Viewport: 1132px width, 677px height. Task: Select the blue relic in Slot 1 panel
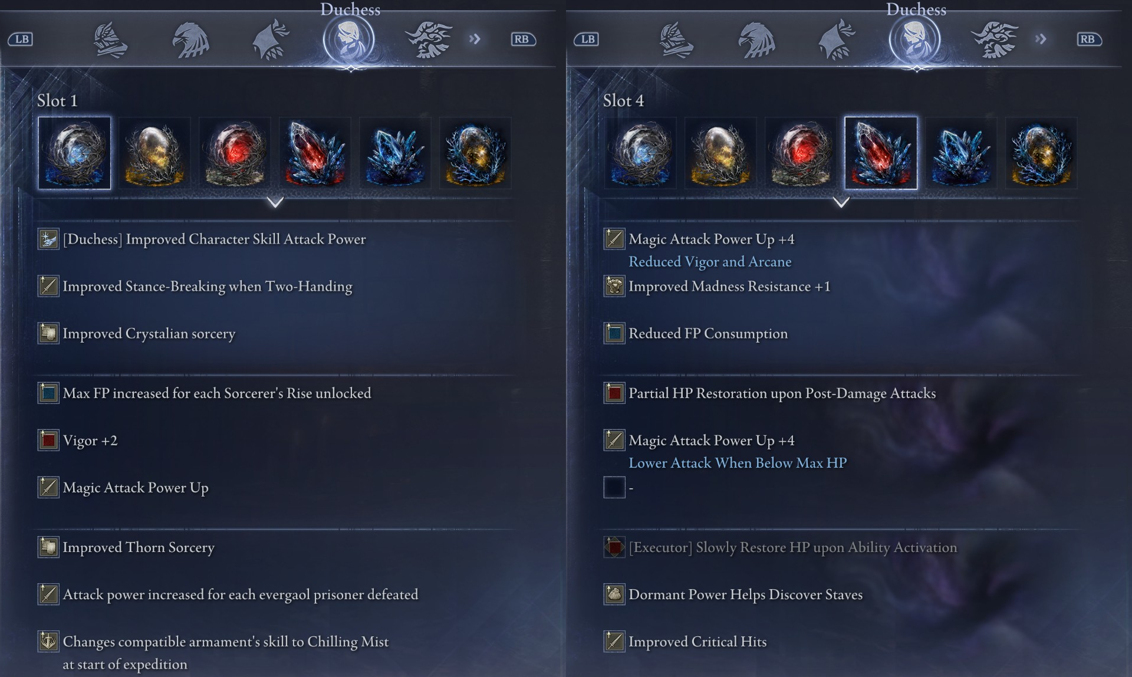coord(74,153)
